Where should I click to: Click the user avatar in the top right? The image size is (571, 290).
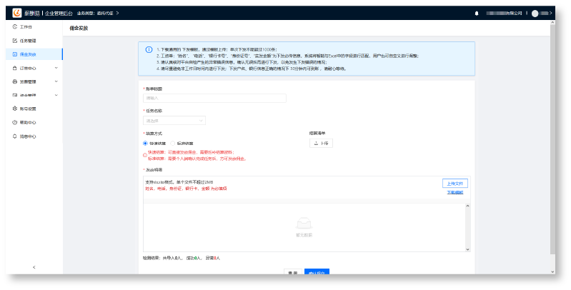(x=534, y=13)
